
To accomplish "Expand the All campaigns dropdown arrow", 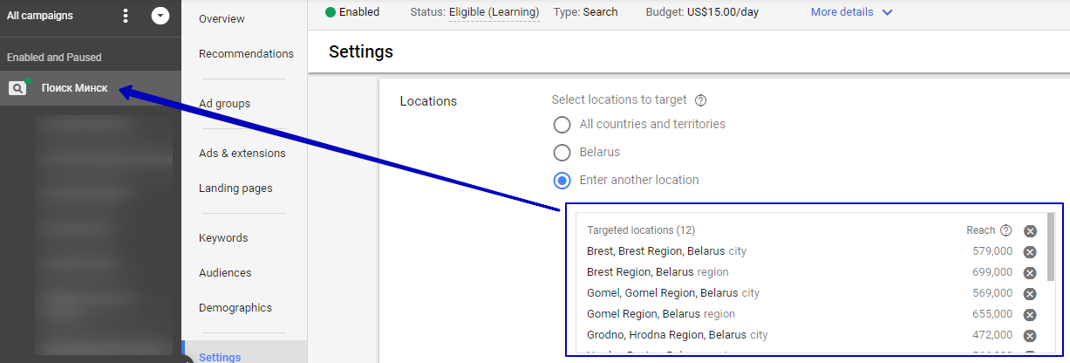I will [x=160, y=16].
